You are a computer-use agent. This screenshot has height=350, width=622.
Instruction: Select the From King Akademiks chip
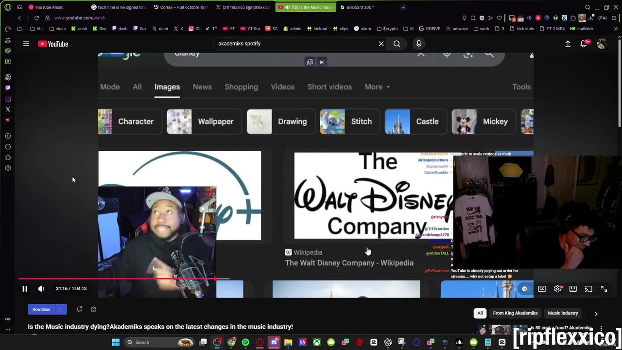coord(515,313)
